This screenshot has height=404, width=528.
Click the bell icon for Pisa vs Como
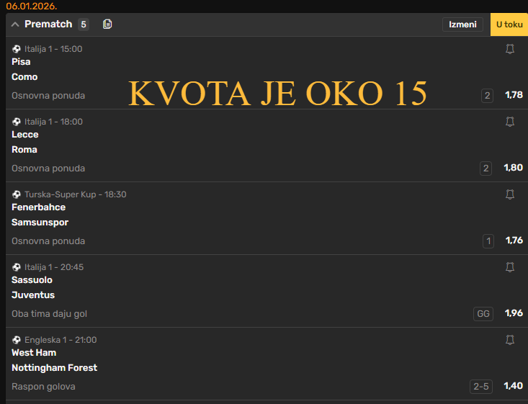coord(510,49)
